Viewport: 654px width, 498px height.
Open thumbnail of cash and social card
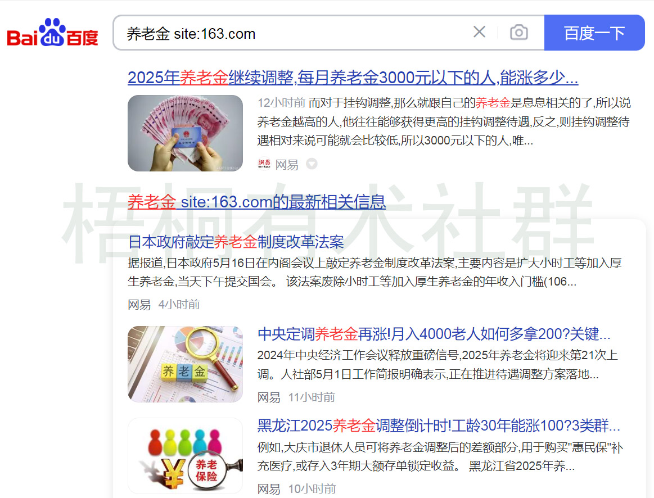click(x=185, y=133)
